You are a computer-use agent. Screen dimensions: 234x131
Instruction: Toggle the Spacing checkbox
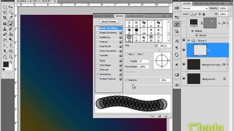coord(127,80)
